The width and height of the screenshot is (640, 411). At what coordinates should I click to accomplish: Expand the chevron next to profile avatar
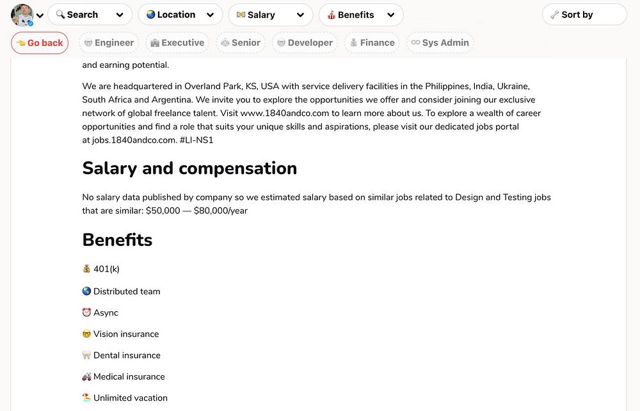[40, 15]
